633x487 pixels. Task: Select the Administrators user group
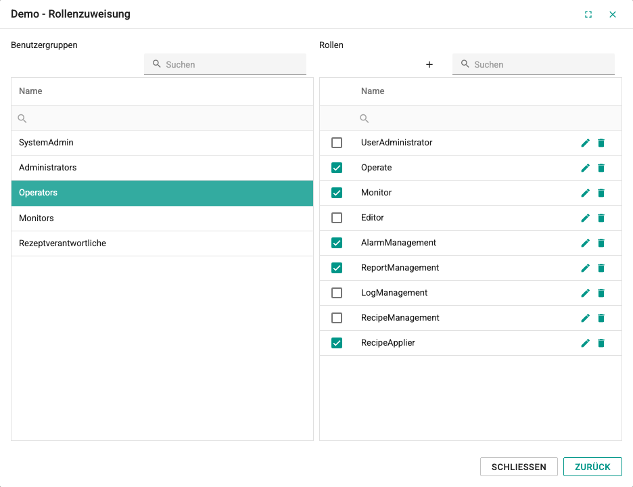162,168
